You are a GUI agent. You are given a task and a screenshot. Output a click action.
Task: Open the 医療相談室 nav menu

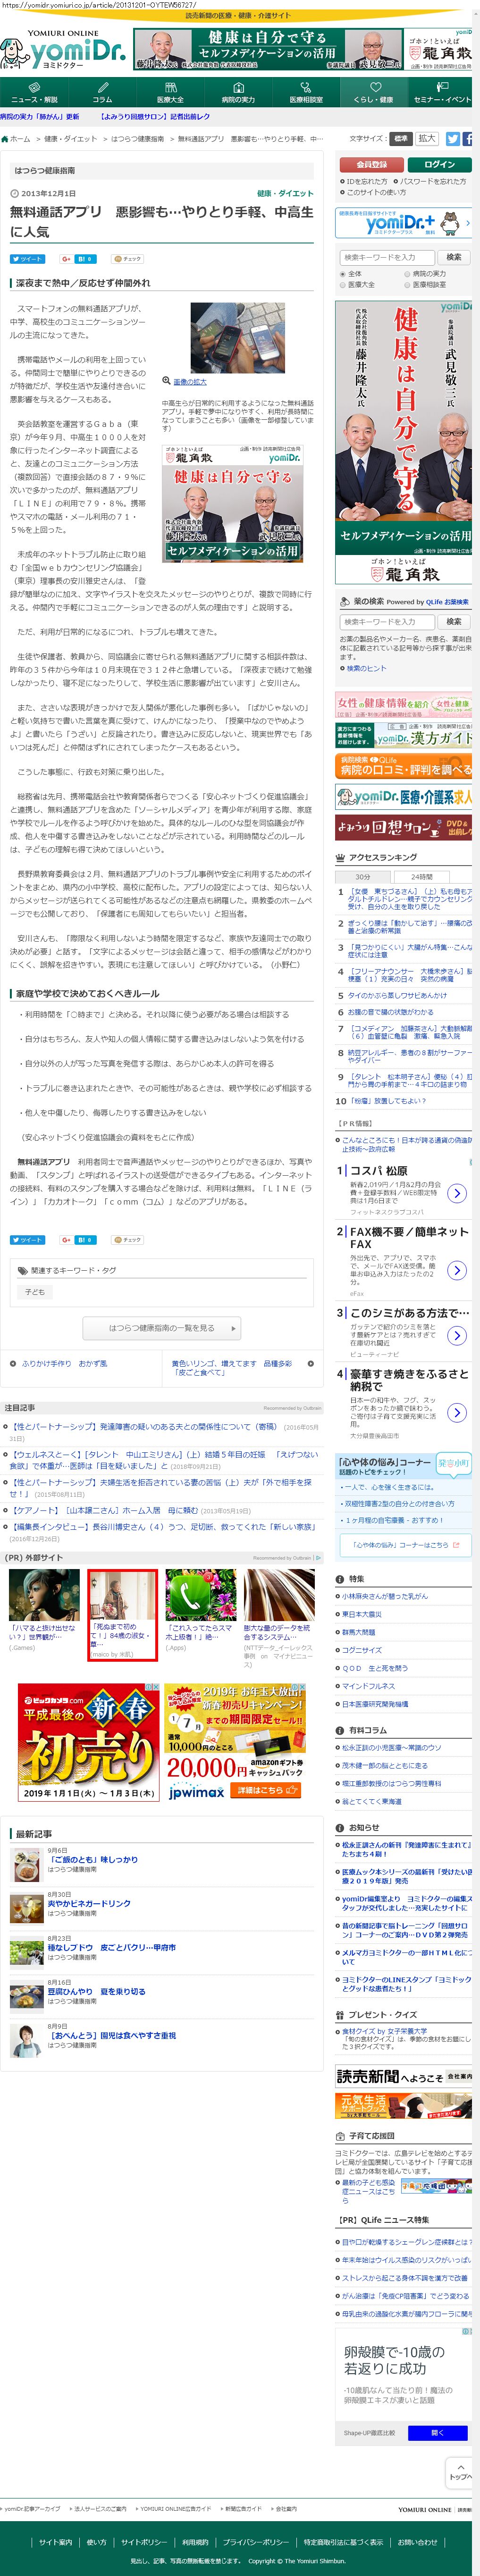pos(305,93)
